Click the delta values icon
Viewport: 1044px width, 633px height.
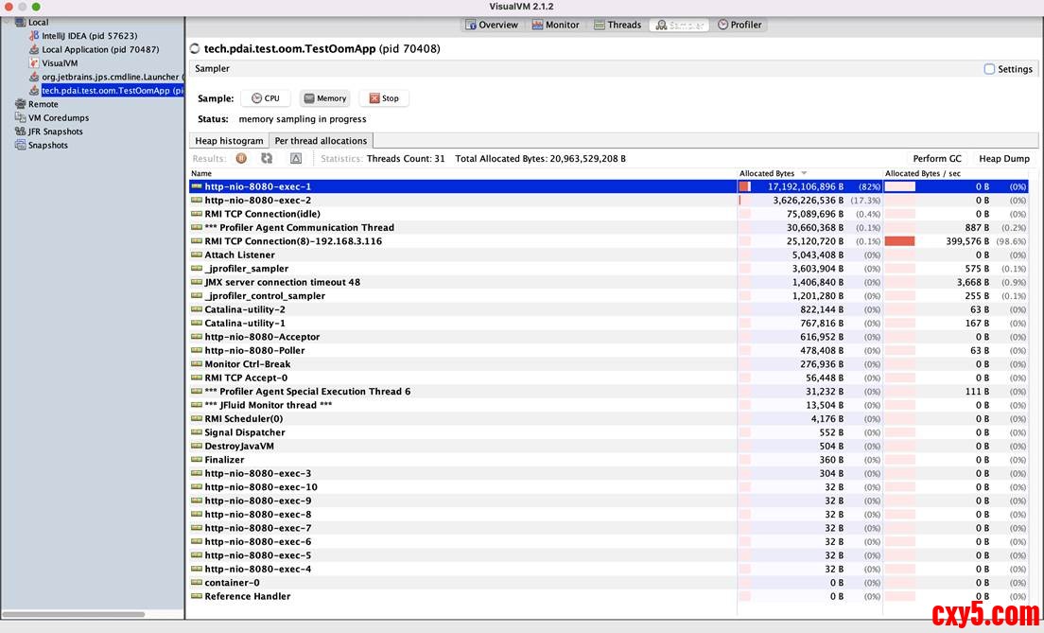click(296, 159)
